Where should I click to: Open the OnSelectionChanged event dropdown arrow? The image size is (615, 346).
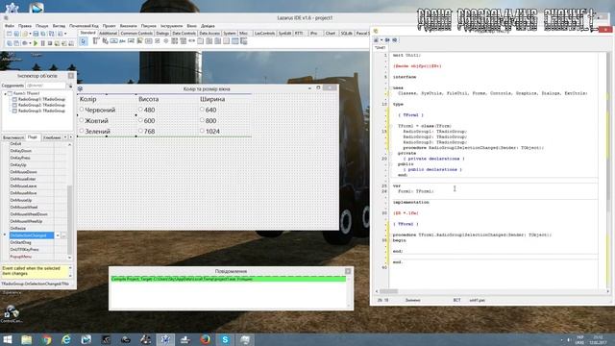(58, 235)
